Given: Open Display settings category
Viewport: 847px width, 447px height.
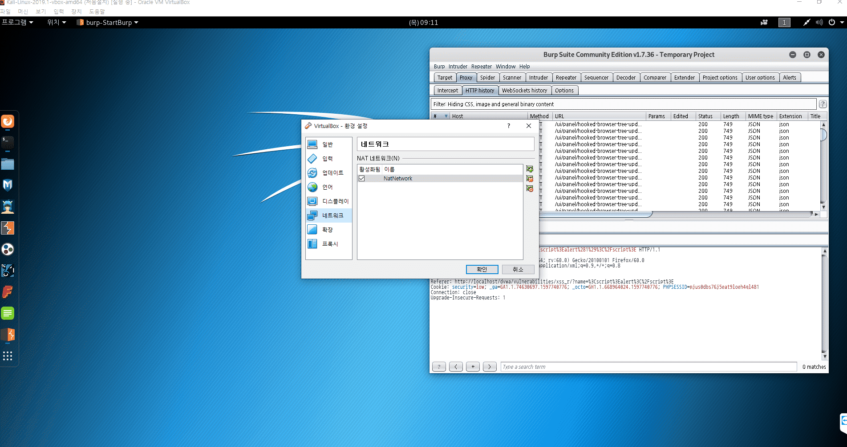Looking at the screenshot, I should click(x=328, y=201).
